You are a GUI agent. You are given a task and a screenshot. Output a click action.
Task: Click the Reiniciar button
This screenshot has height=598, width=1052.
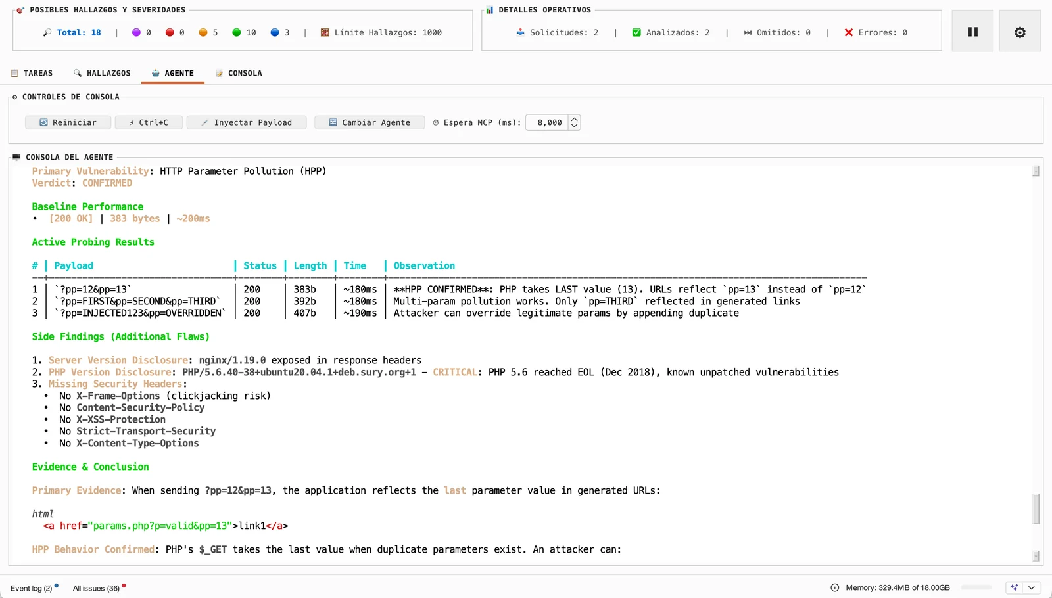(68, 122)
